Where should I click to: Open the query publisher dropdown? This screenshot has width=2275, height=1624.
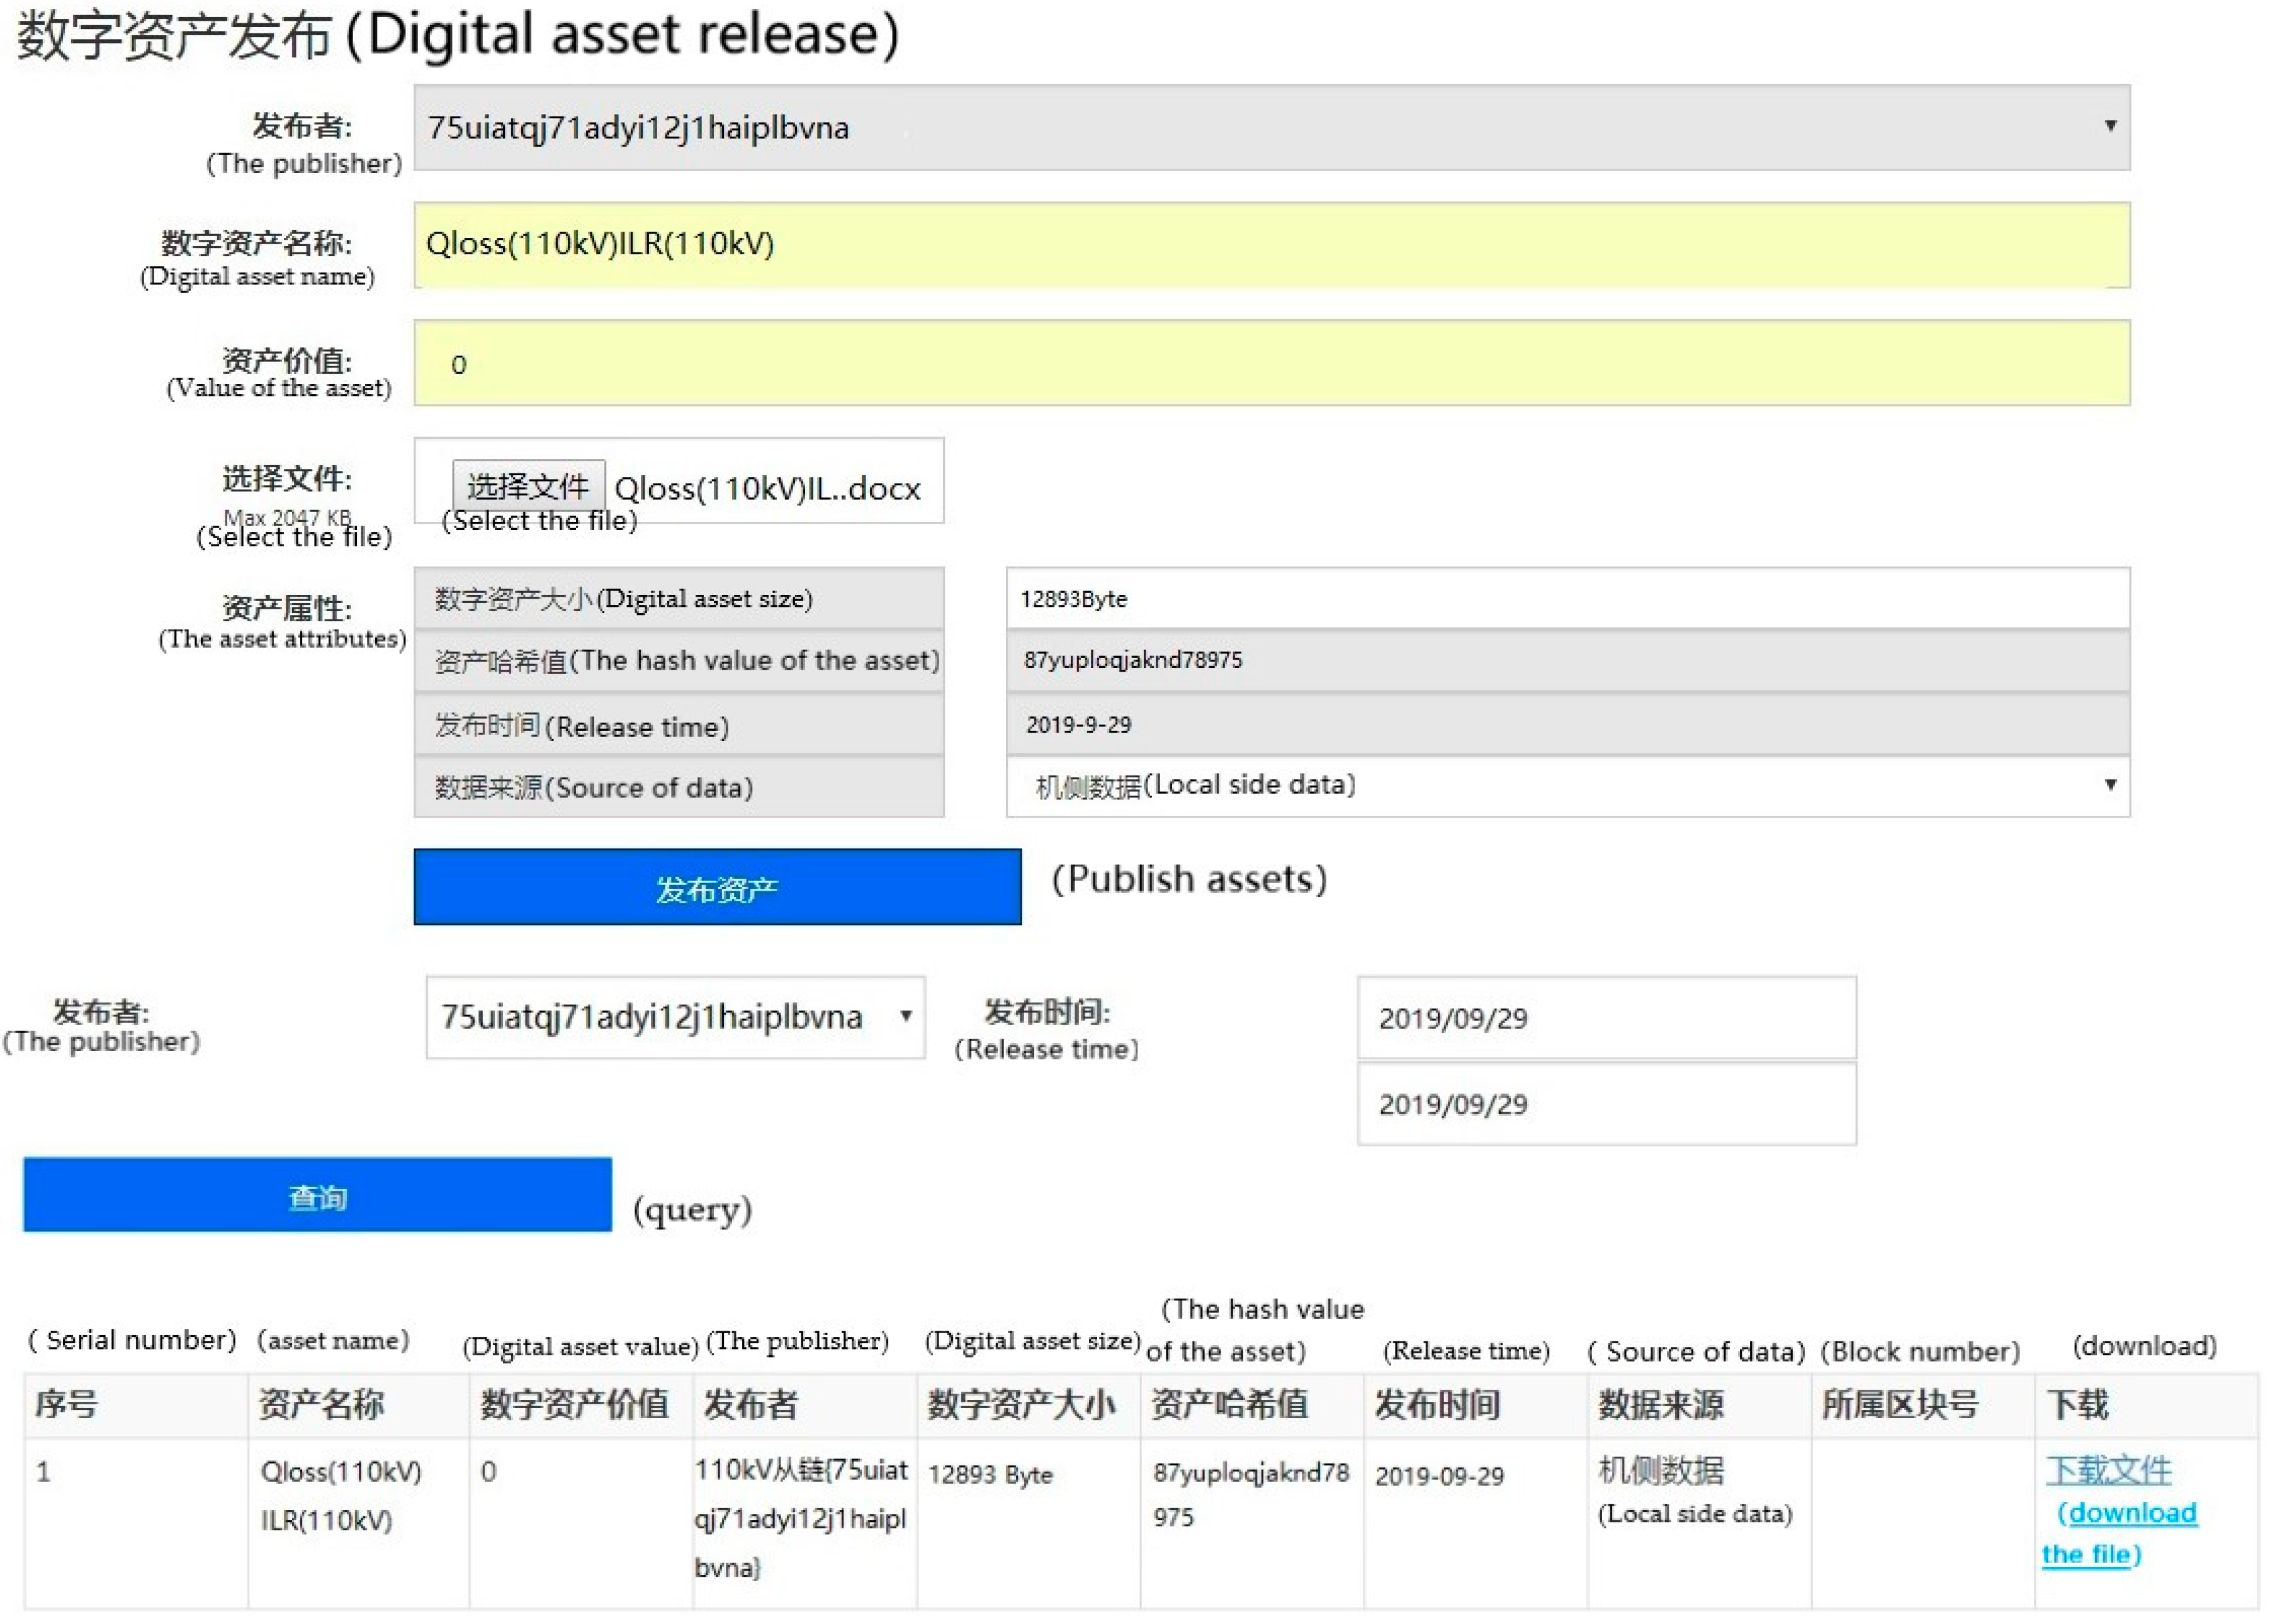675,1017
